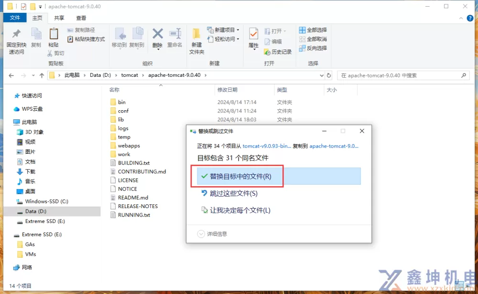
Task: Click Data (D:) in breadcrumb path
Action: (x=100, y=75)
